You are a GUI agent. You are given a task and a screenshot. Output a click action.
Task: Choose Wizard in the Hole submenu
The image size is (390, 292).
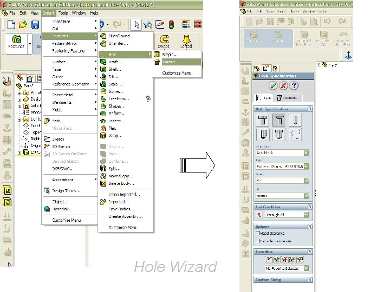(x=177, y=62)
